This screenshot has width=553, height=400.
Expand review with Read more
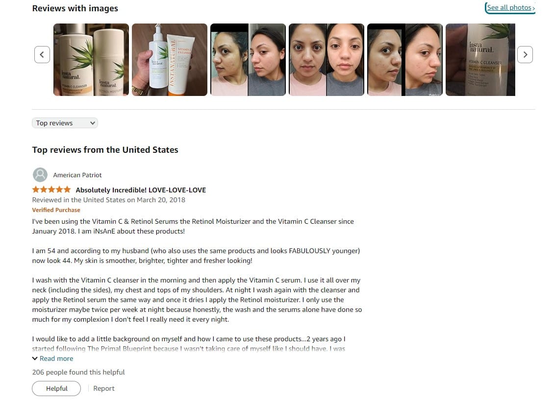[x=56, y=358]
